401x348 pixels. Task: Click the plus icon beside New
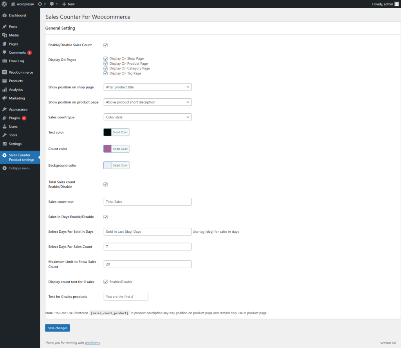64,4
